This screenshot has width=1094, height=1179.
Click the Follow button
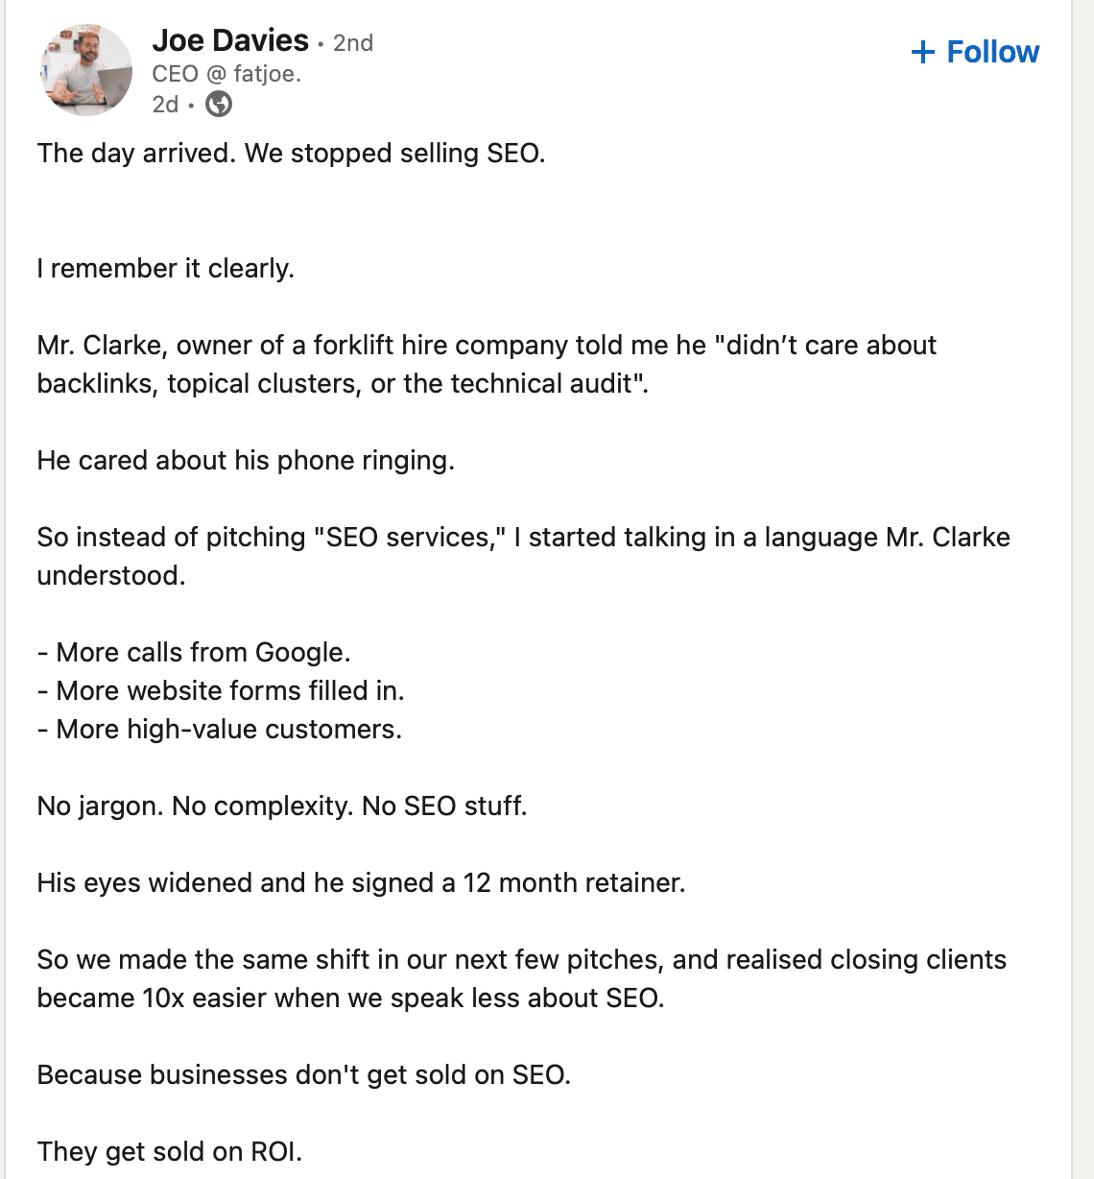point(975,52)
